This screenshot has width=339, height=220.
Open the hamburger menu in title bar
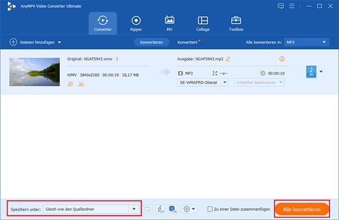pyautogui.click(x=292, y=6)
